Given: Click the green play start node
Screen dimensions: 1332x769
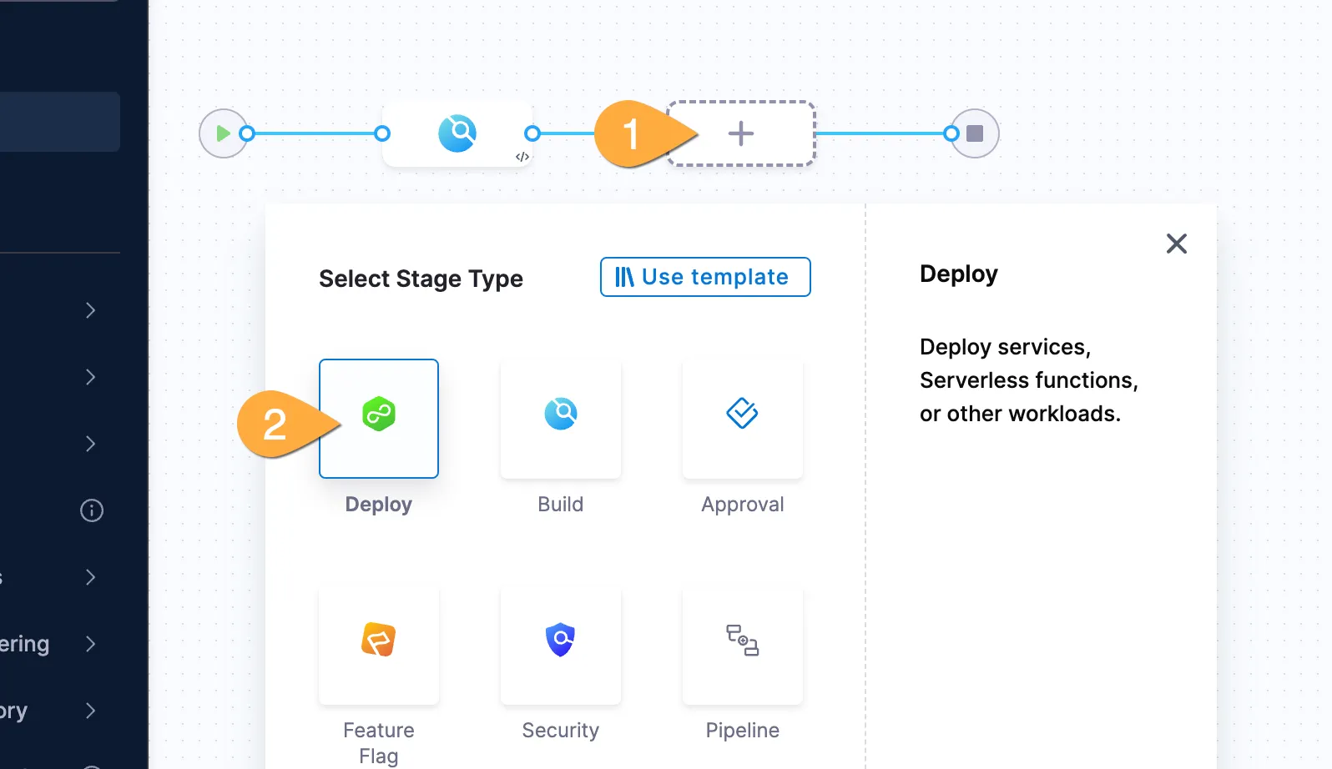Looking at the screenshot, I should tap(223, 133).
